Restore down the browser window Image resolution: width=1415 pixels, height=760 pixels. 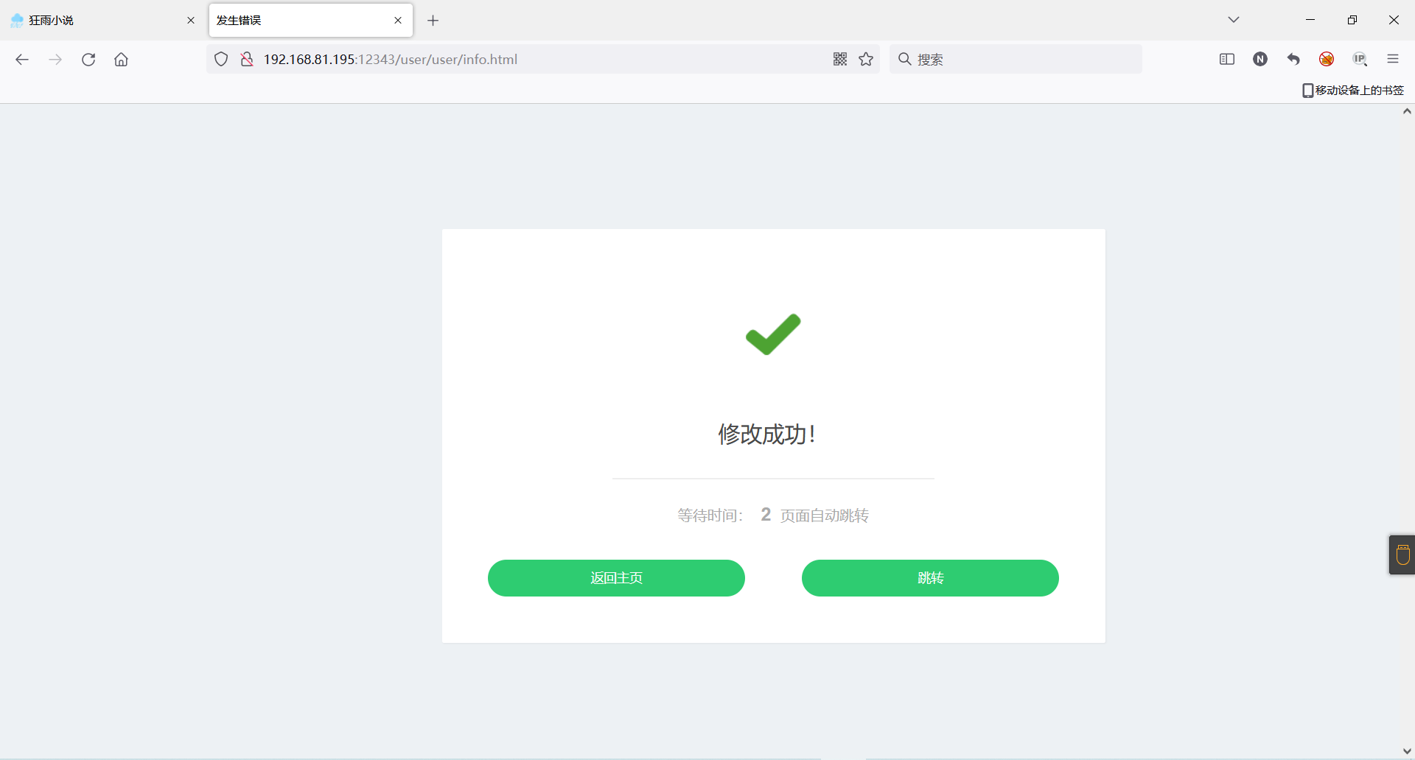pyautogui.click(x=1352, y=20)
